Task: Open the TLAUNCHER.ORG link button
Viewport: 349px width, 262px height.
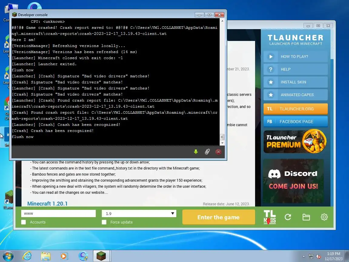Action: click(x=295, y=109)
